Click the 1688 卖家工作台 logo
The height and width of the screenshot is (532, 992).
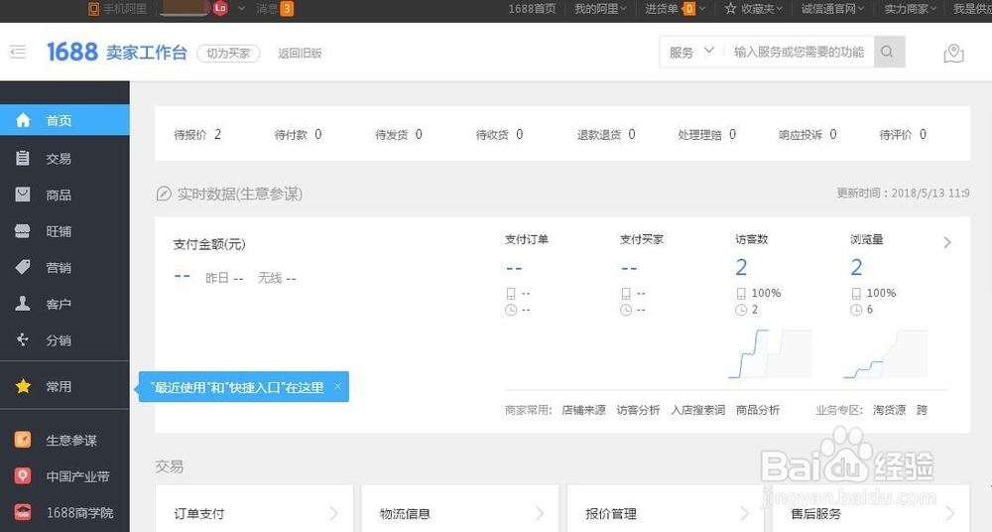[117, 52]
